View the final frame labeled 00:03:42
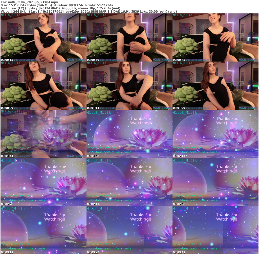 pyautogui.click(x=215, y=230)
